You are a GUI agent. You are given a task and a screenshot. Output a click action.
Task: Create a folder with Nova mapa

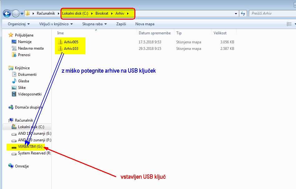145,24
